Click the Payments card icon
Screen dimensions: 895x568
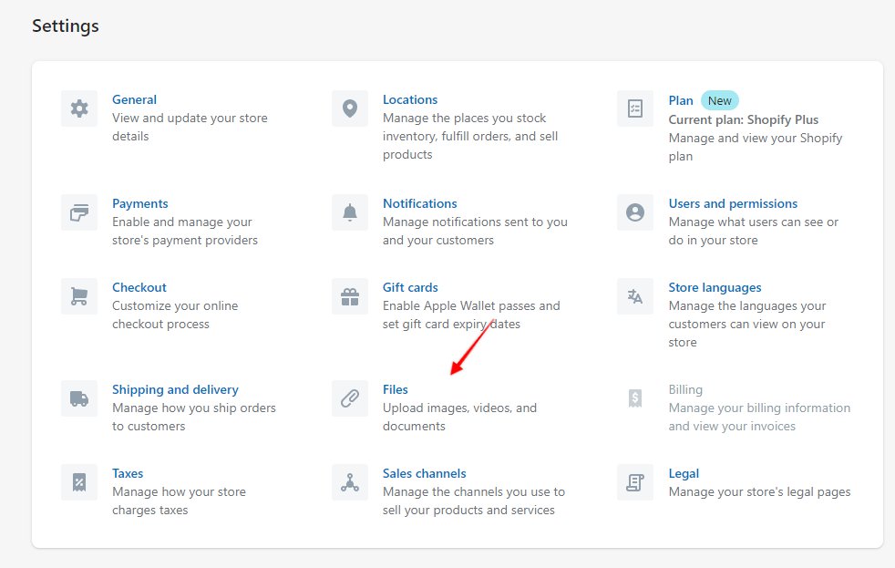pyautogui.click(x=79, y=212)
